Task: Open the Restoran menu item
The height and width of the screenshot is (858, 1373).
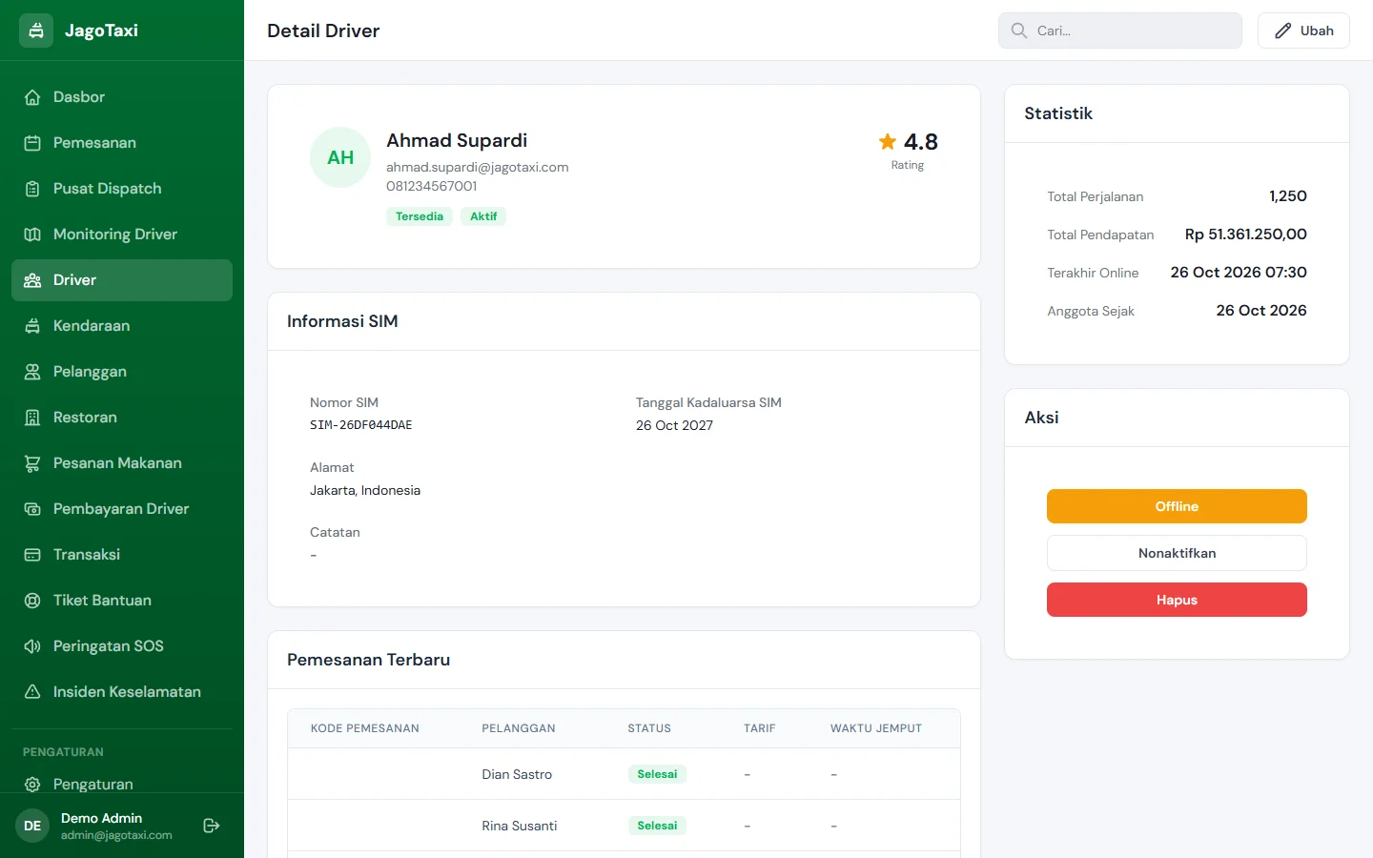Action: tap(122, 418)
